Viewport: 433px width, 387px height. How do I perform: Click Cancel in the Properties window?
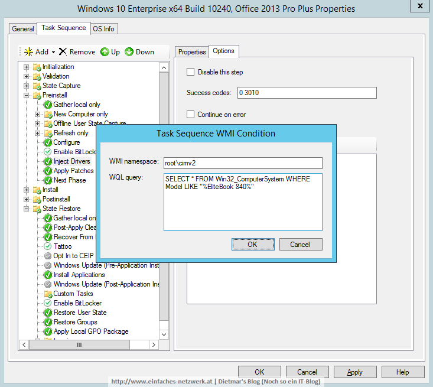[307, 372]
